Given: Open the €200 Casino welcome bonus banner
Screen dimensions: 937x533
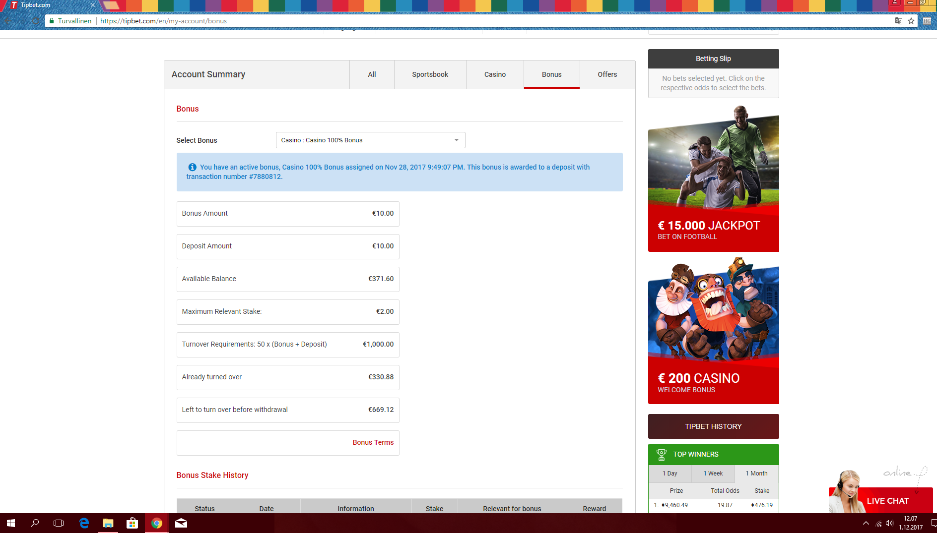Looking at the screenshot, I should (x=713, y=330).
